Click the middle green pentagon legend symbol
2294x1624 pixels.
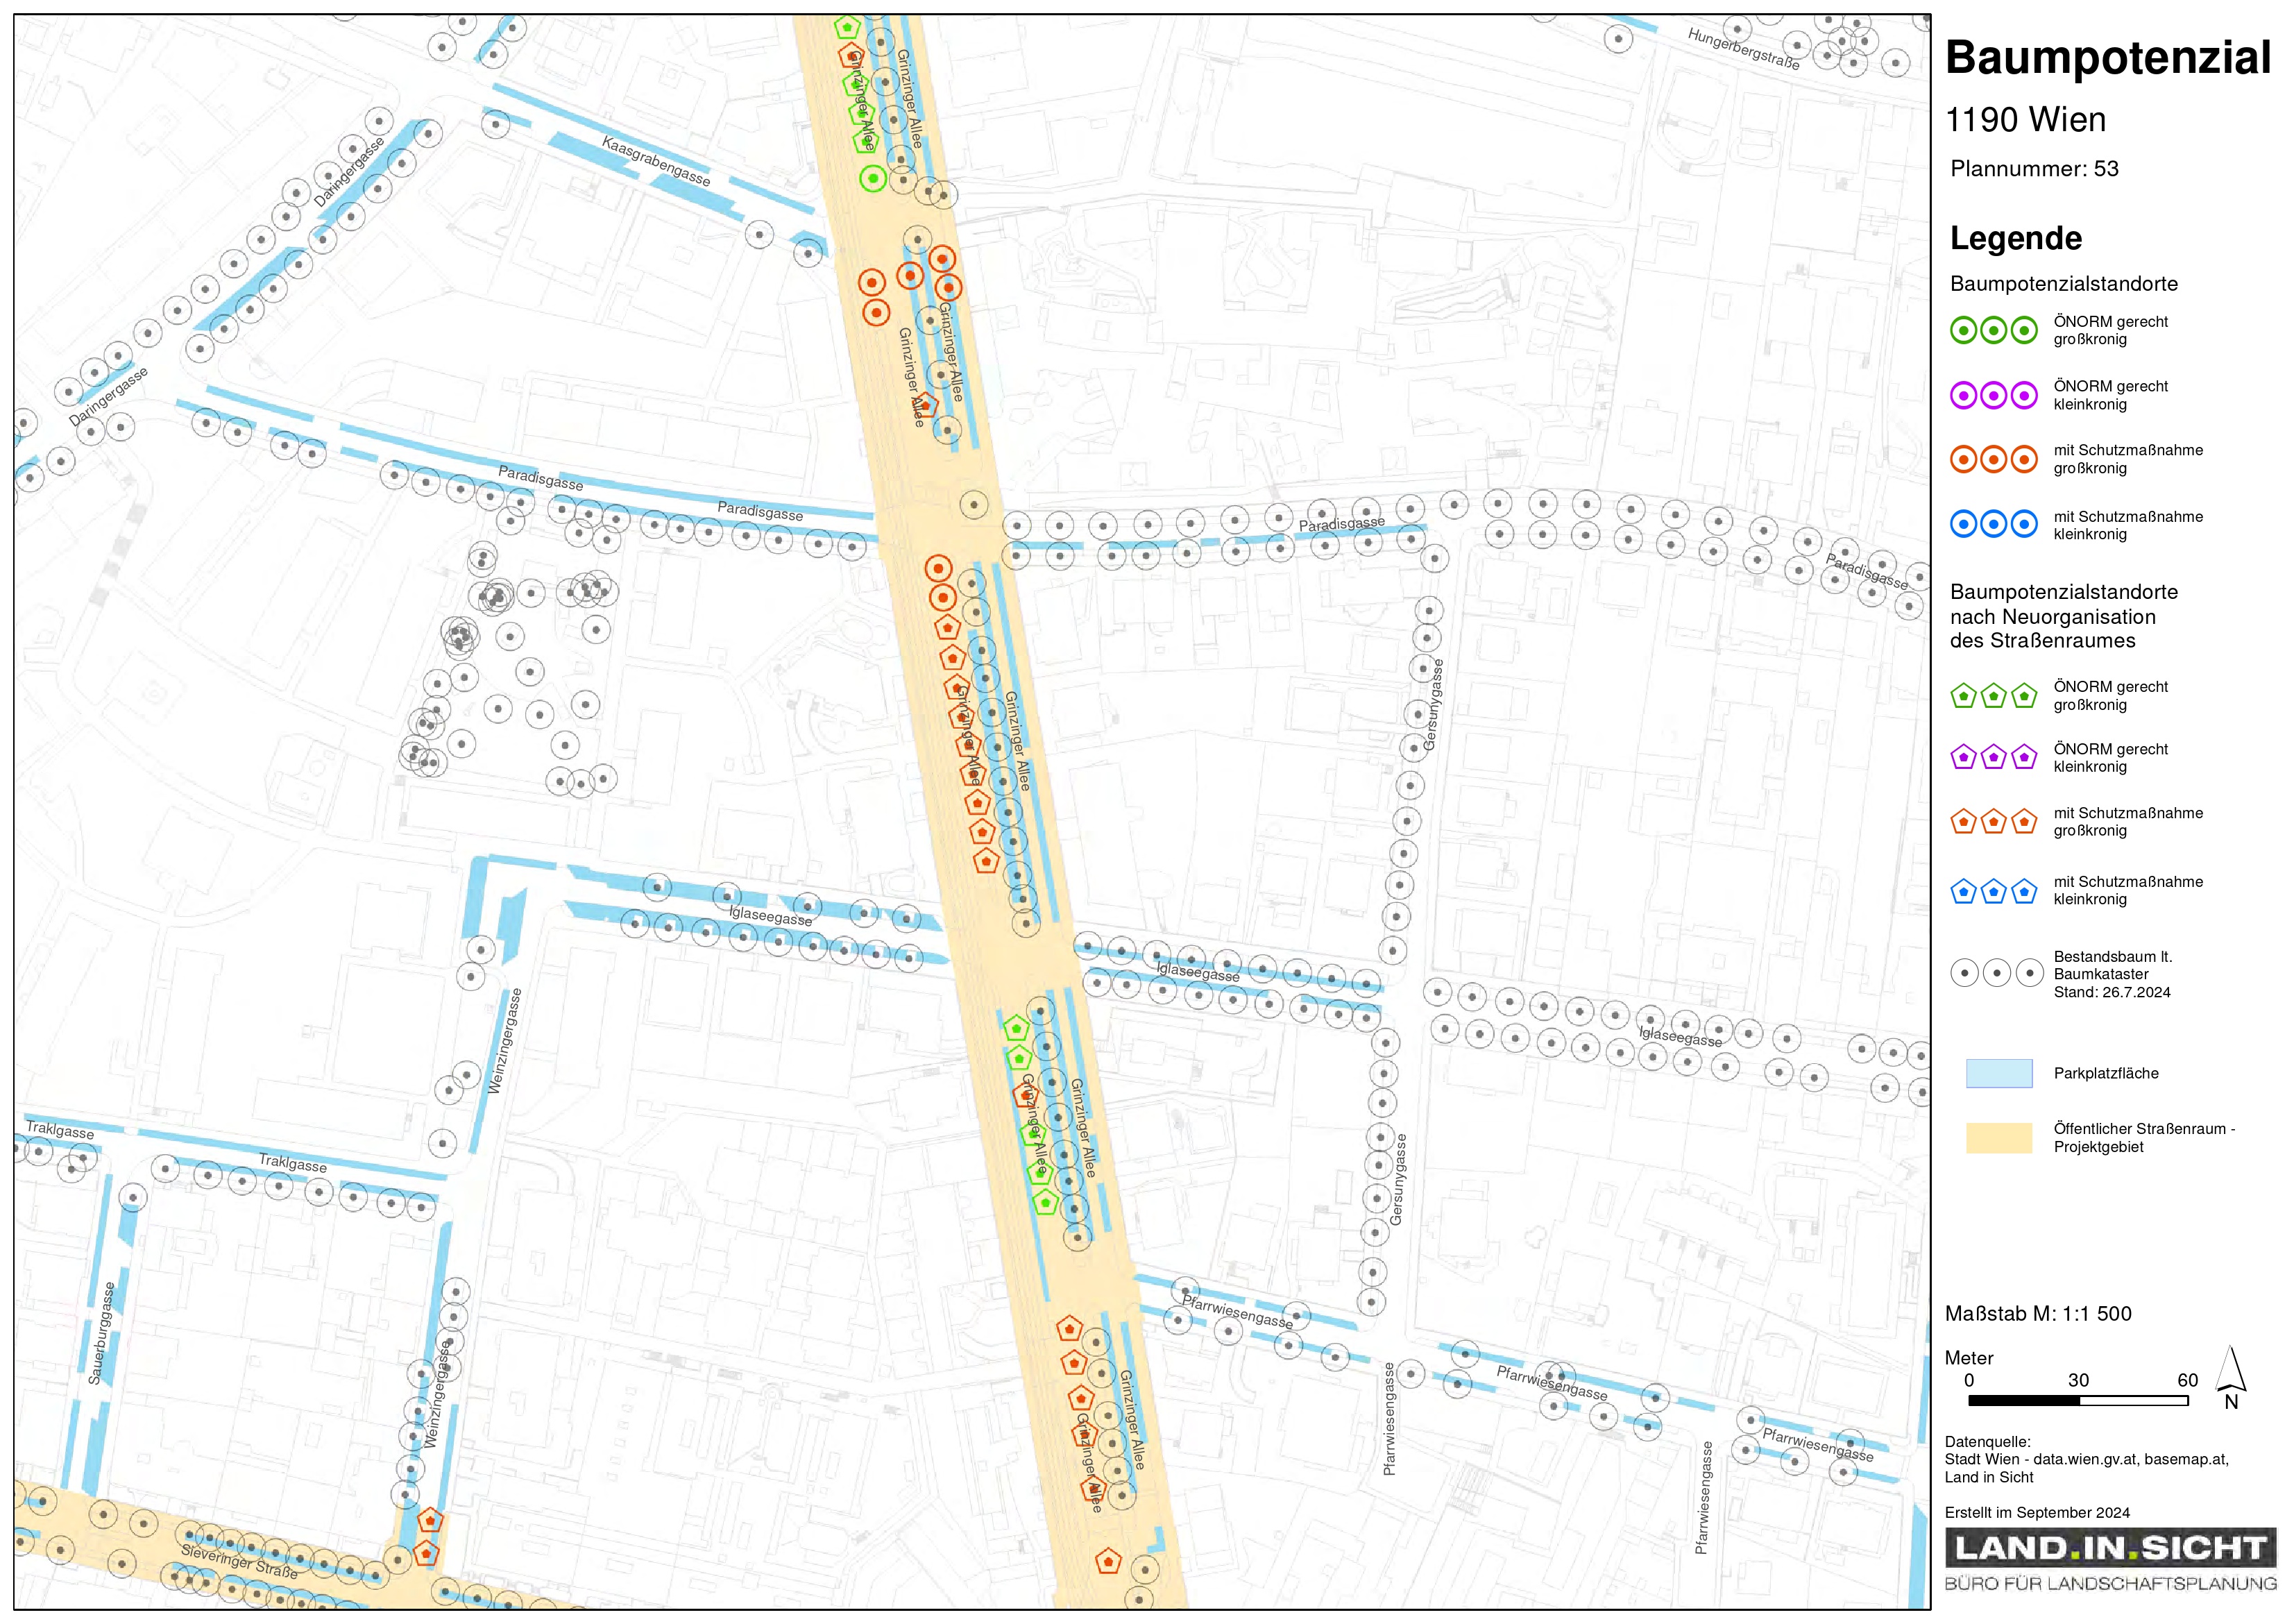[x=1993, y=696]
